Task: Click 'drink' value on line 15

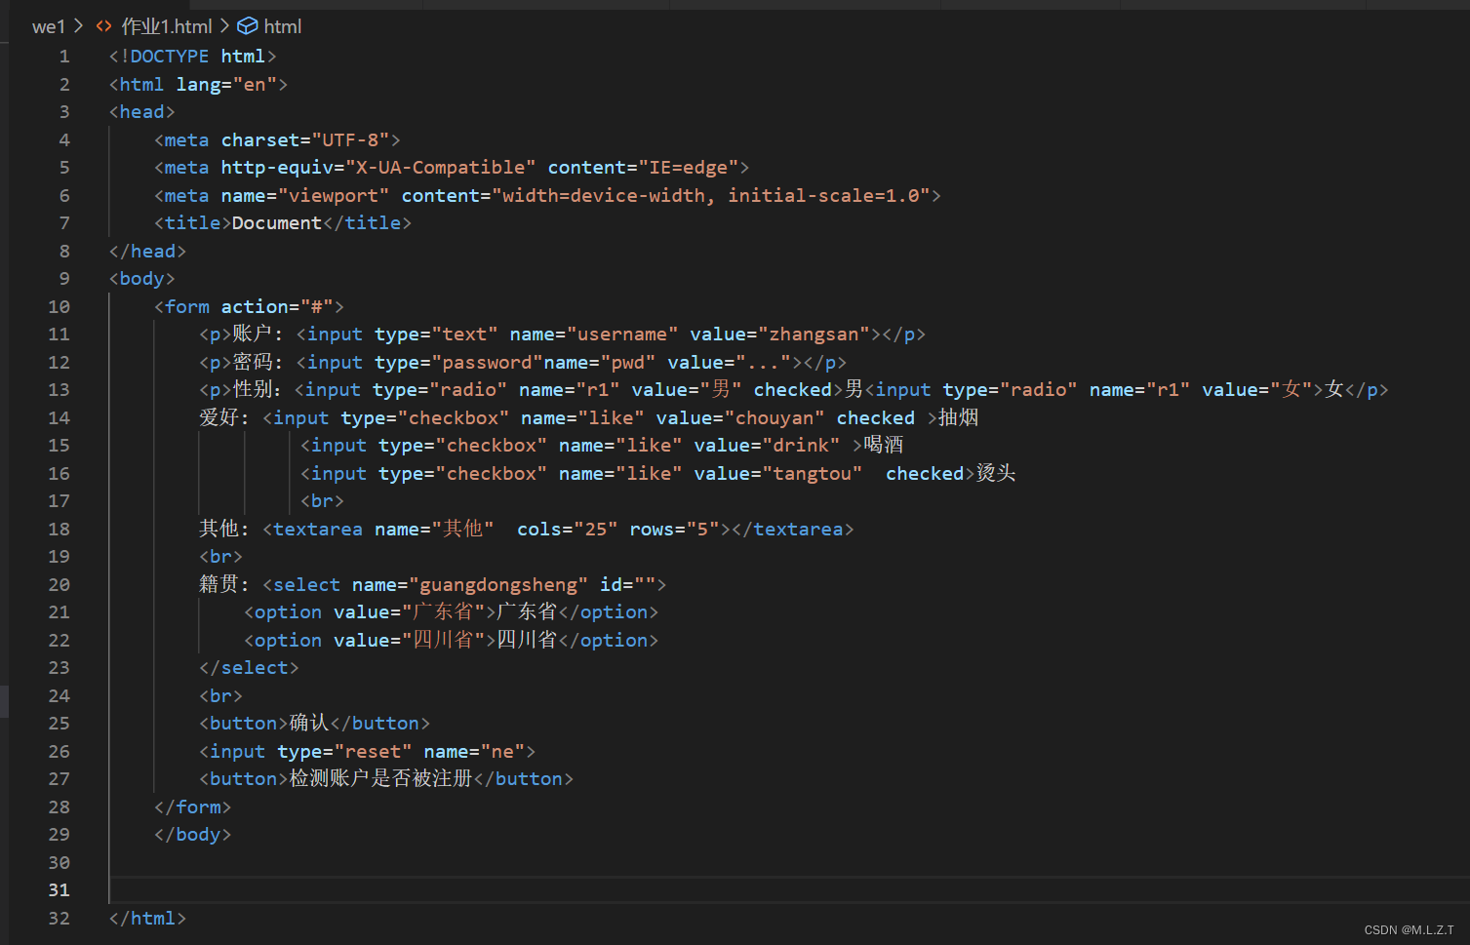Action: tap(801, 446)
